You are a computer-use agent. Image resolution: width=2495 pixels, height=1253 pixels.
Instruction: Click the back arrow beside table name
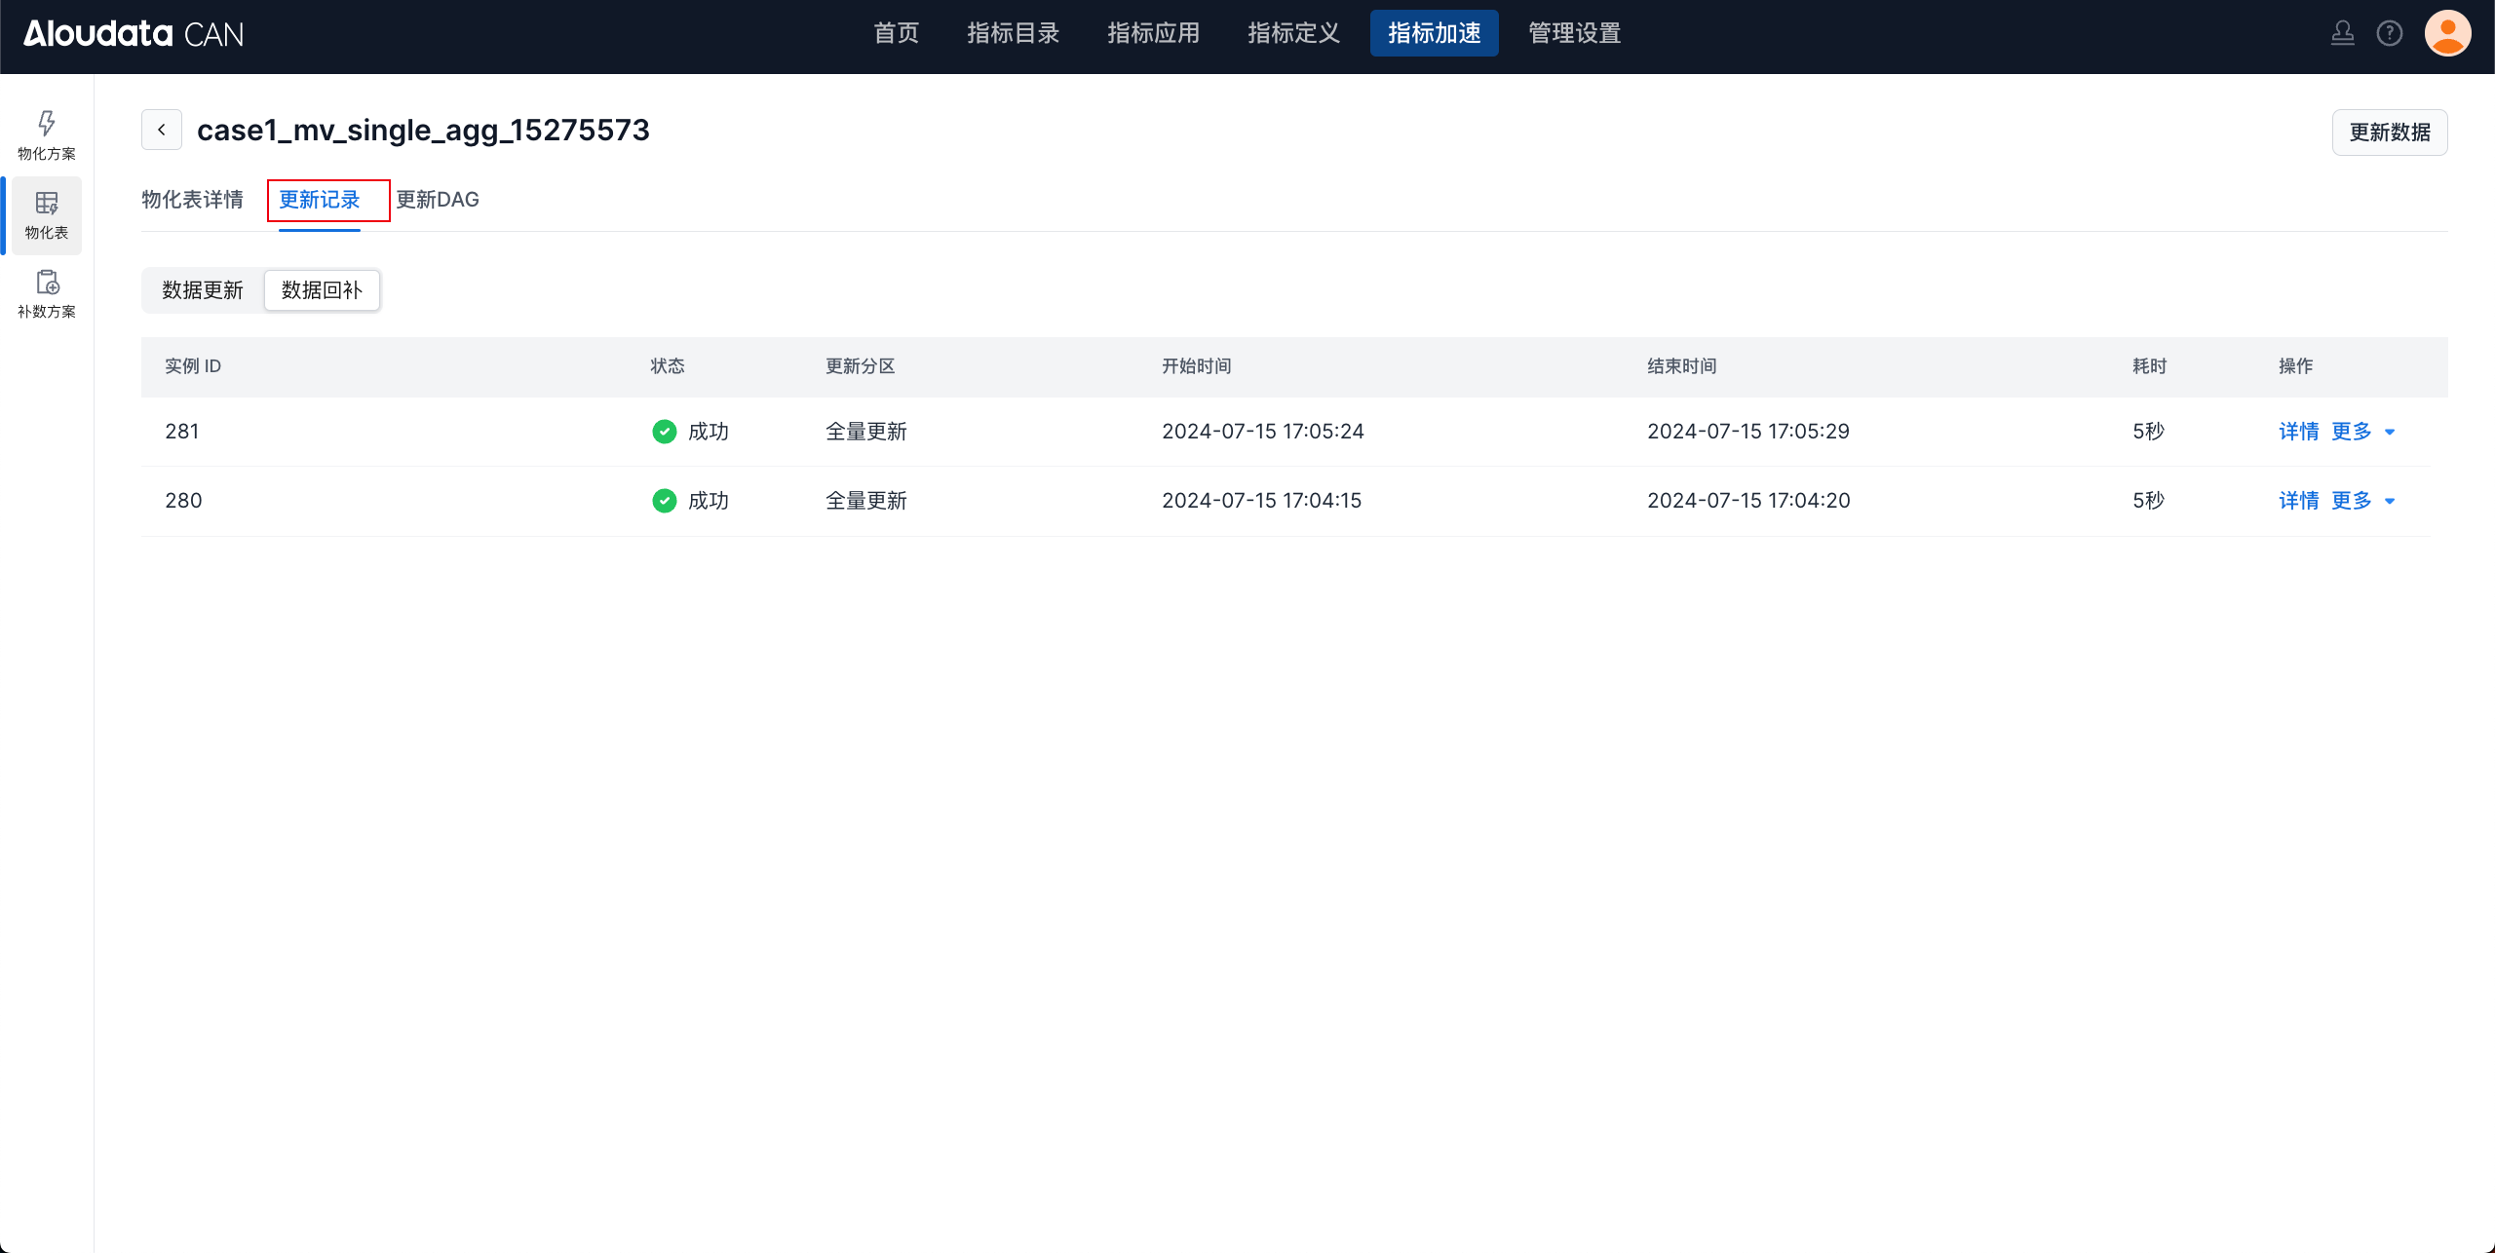coord(162,130)
